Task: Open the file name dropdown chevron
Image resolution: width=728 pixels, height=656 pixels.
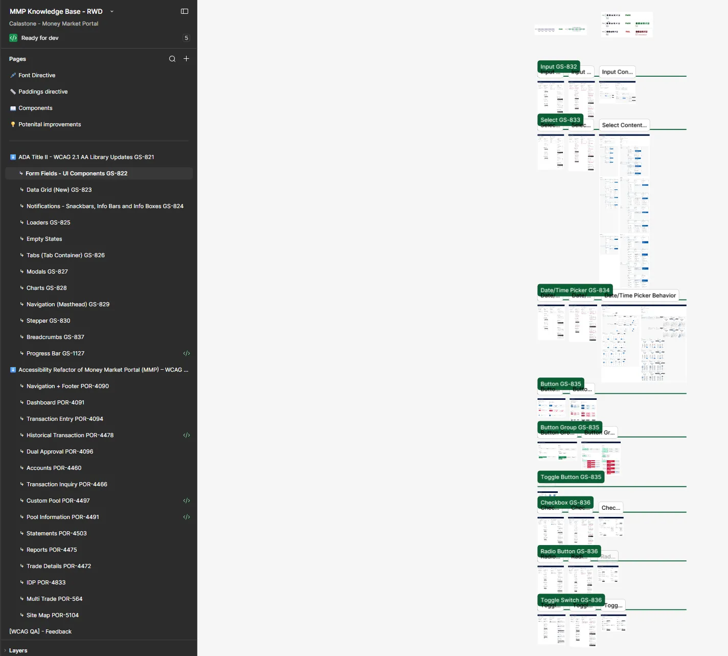Action: click(x=112, y=11)
